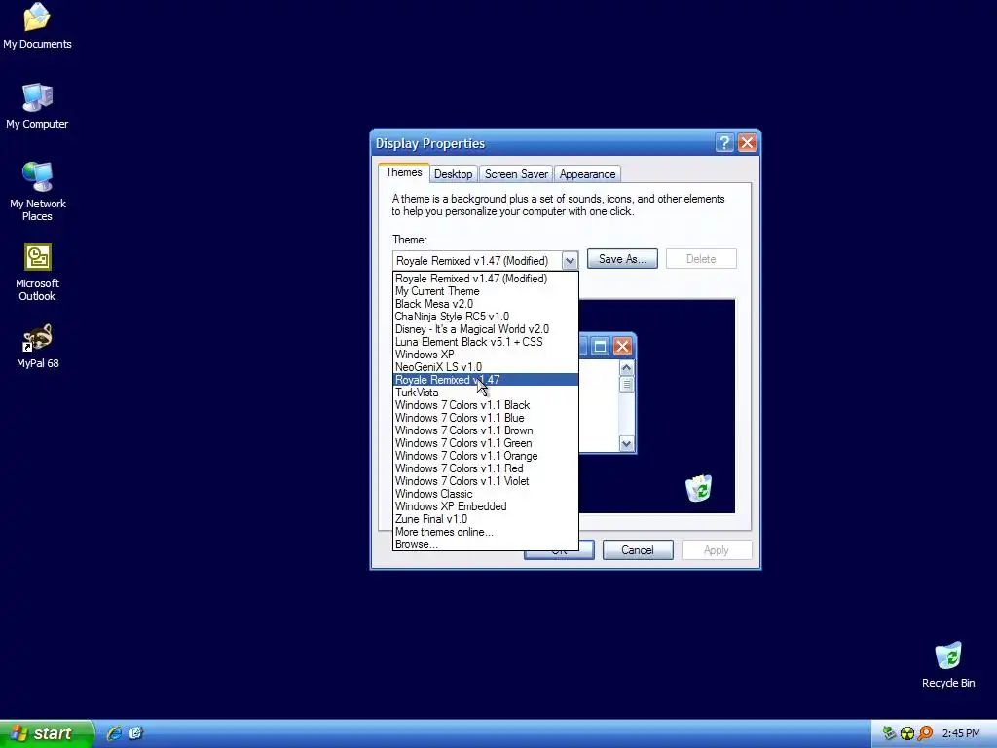Choose Windows 7 Colors v1.1 Blue
This screenshot has height=748, width=997.
click(486, 418)
